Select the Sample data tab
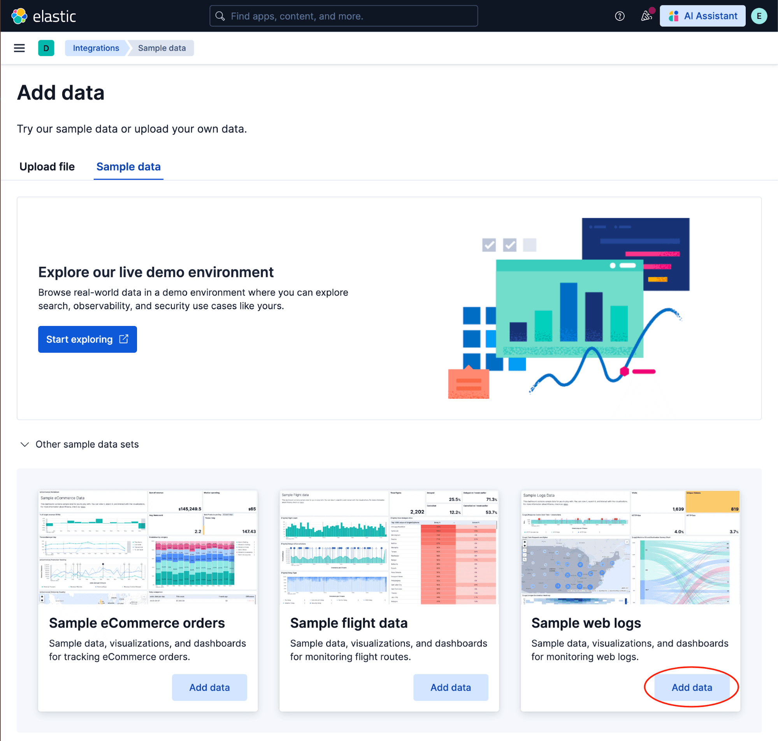The width and height of the screenshot is (778, 741). [x=128, y=167]
